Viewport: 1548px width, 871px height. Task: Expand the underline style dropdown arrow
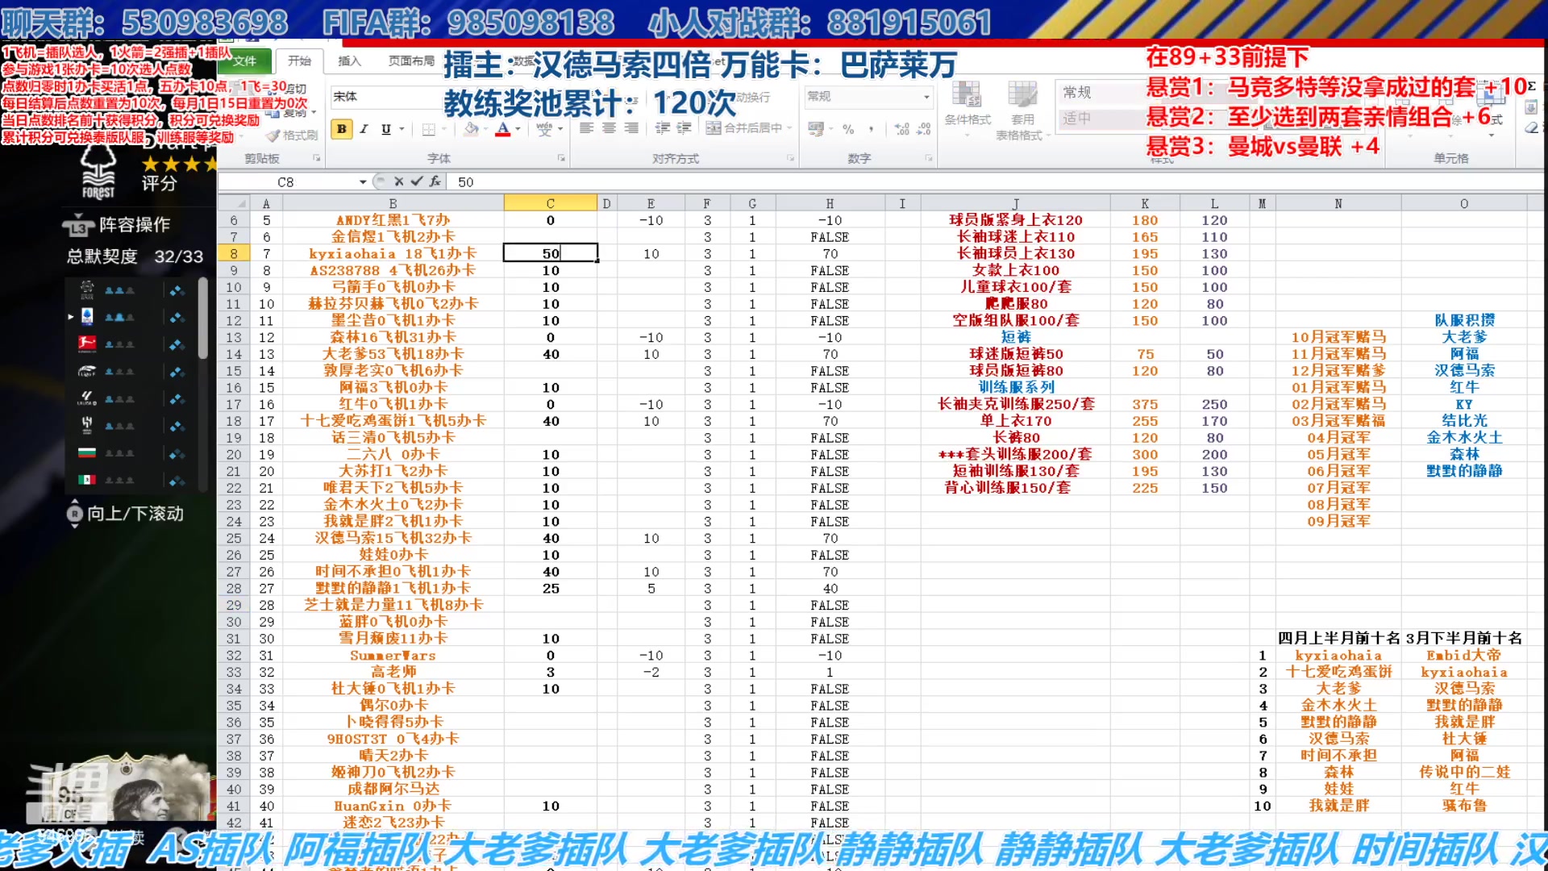tap(402, 129)
